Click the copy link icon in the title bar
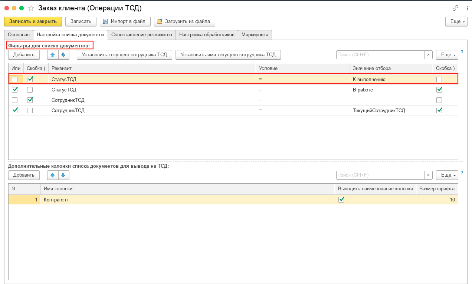Image resolution: width=472 pixels, height=284 pixels. [455, 8]
